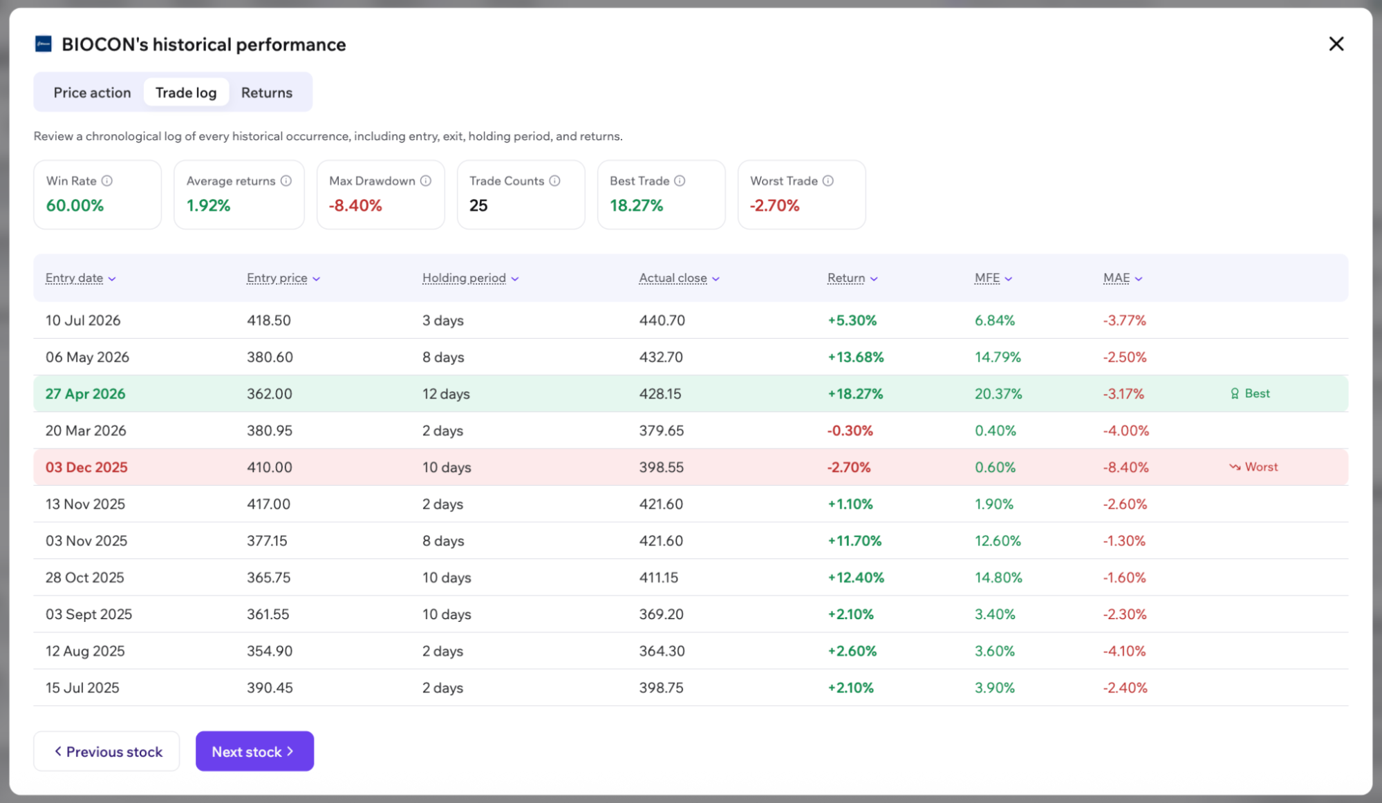Click the -8.40% Max Drawdown value
The image size is (1382, 803).
point(355,205)
